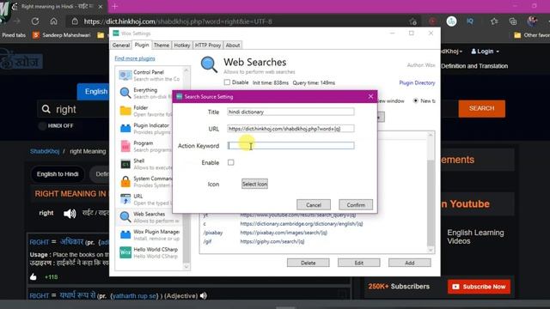Click the browser refresh icon
Viewport: 550px width, 309px height.
click(x=35, y=21)
